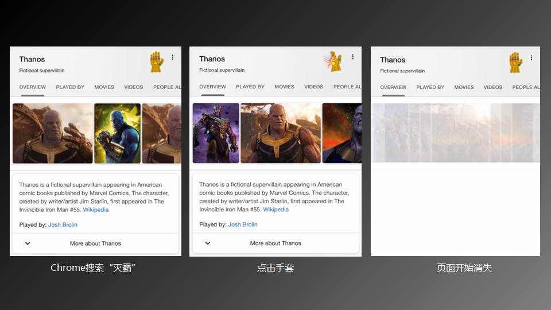Screen dimensions: 551x310
Task: Click the Thanos description paragraph in the middle panel
Action: pyautogui.click(x=274, y=197)
